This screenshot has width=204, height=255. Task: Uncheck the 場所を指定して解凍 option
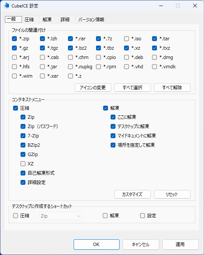click(x=113, y=145)
